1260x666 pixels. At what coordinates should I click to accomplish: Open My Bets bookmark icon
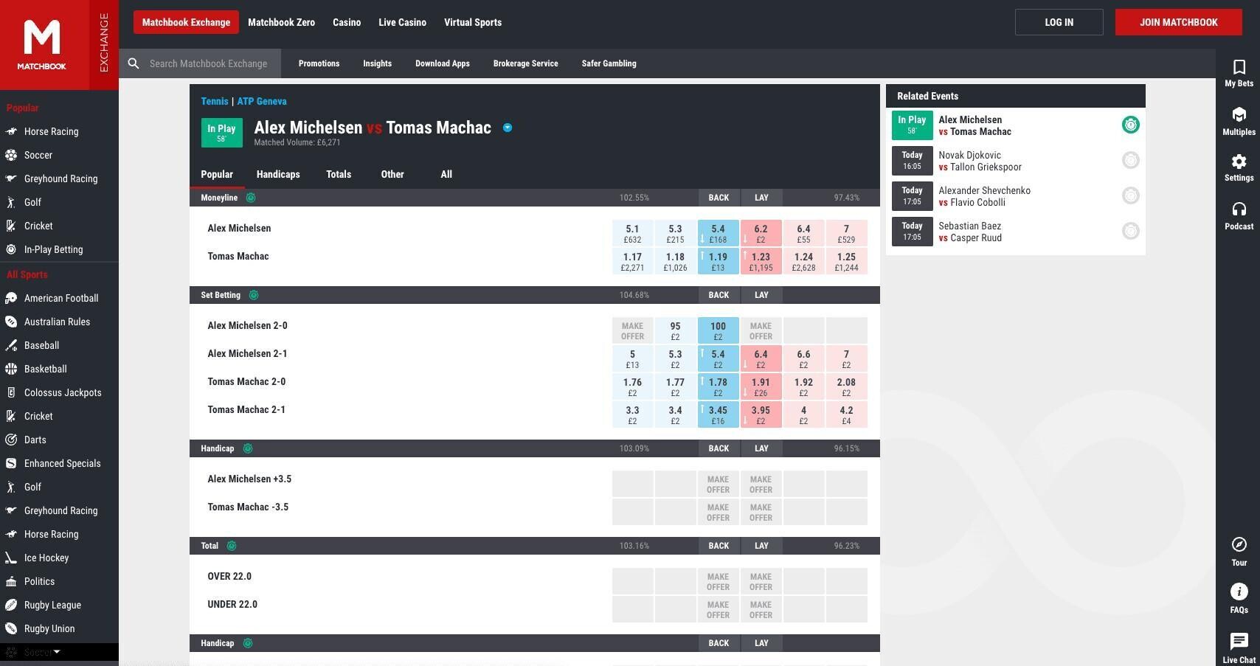(x=1239, y=67)
